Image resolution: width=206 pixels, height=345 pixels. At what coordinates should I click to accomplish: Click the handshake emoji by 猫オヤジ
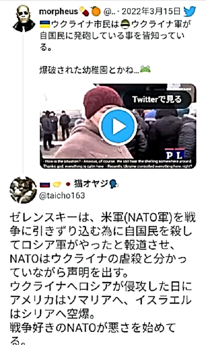tap(56, 184)
